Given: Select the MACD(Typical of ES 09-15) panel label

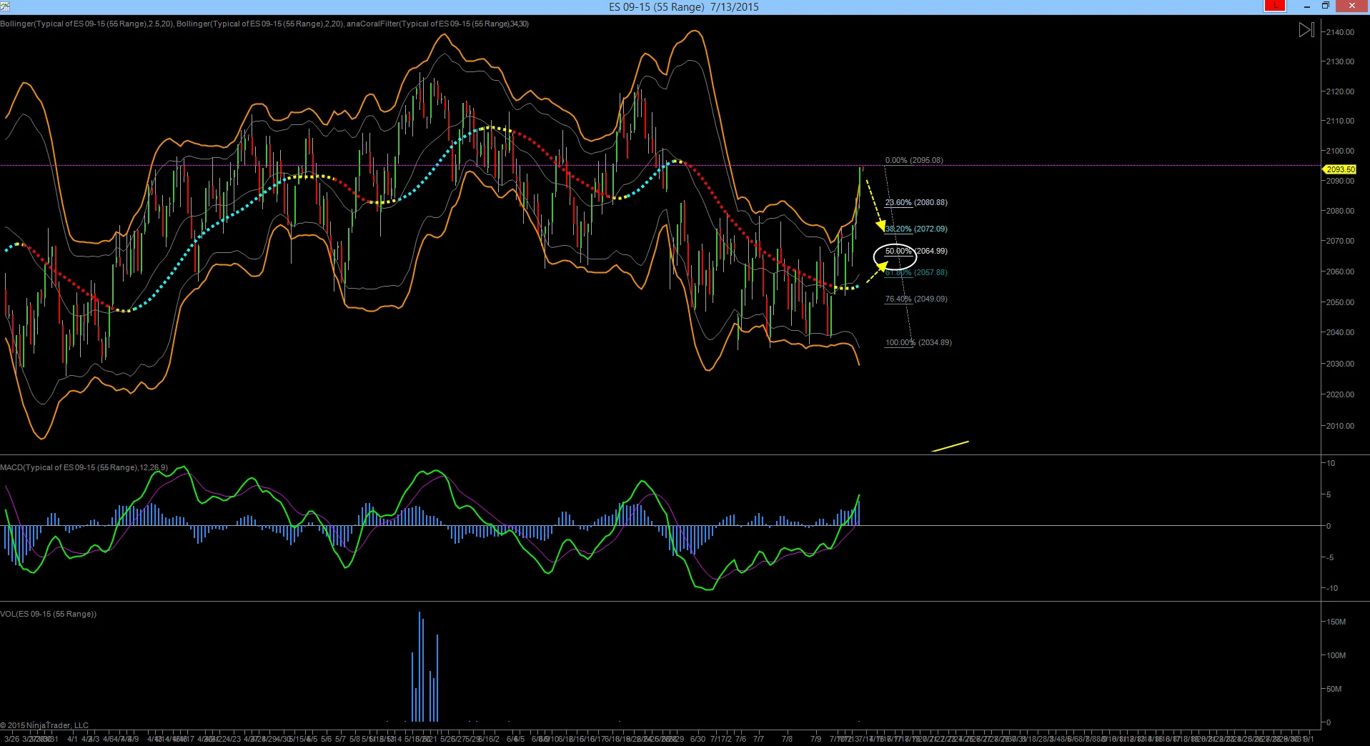Looking at the screenshot, I should click(x=84, y=467).
